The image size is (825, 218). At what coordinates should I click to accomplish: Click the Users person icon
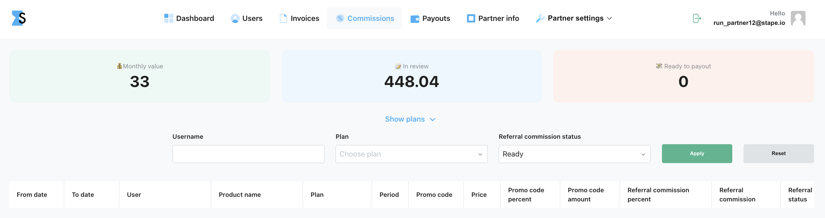235,19
